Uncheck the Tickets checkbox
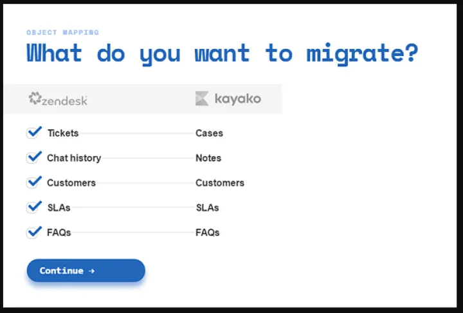463x313 pixels. click(x=33, y=133)
